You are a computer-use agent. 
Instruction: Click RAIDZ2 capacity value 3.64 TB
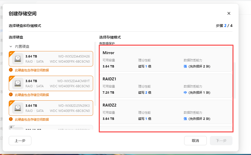click(108, 119)
